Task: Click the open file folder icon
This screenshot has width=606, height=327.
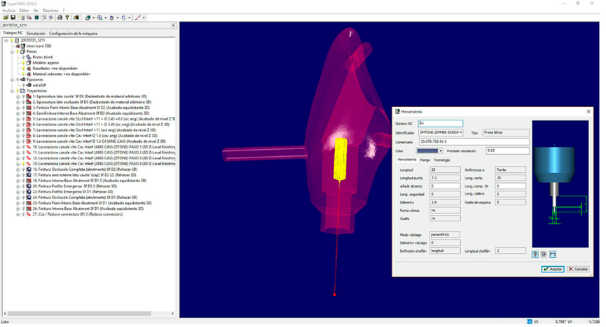Action: point(5,17)
